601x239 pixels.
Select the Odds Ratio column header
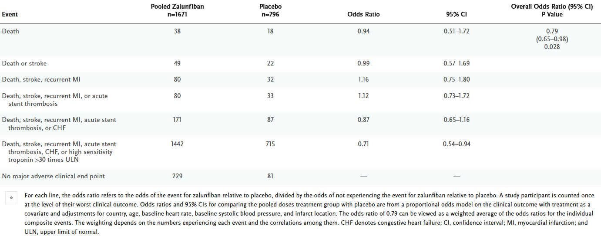(x=363, y=14)
